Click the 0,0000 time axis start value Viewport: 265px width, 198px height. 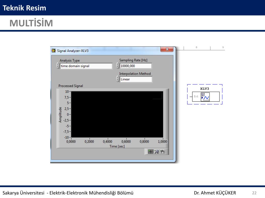click(x=71, y=142)
